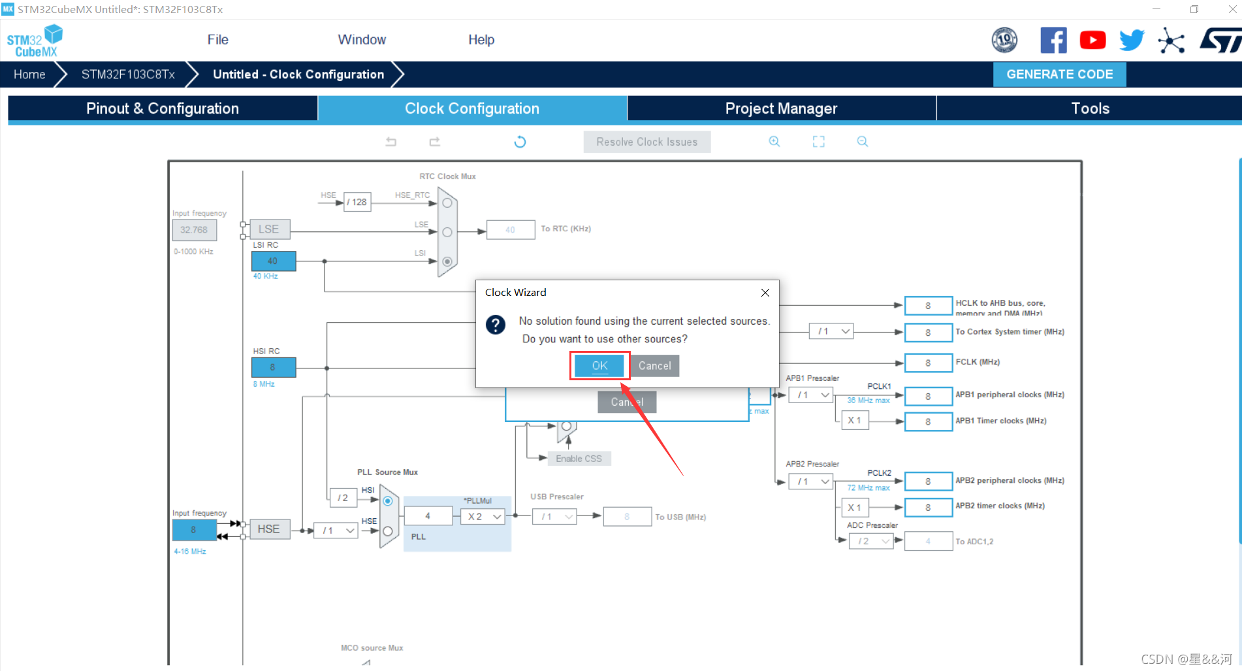Click OK in Clock Wizard dialog
This screenshot has width=1242, height=671.
[599, 366]
